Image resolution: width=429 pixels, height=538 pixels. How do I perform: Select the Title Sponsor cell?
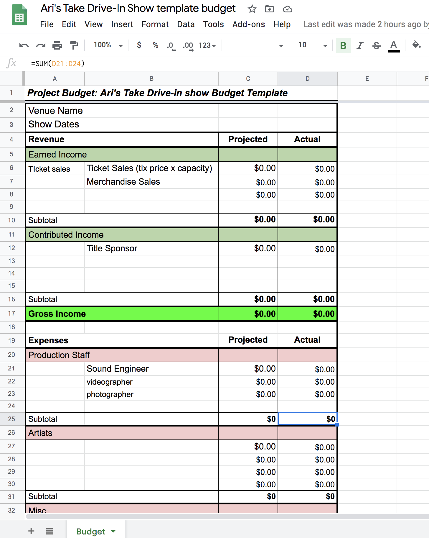pyautogui.click(x=151, y=249)
